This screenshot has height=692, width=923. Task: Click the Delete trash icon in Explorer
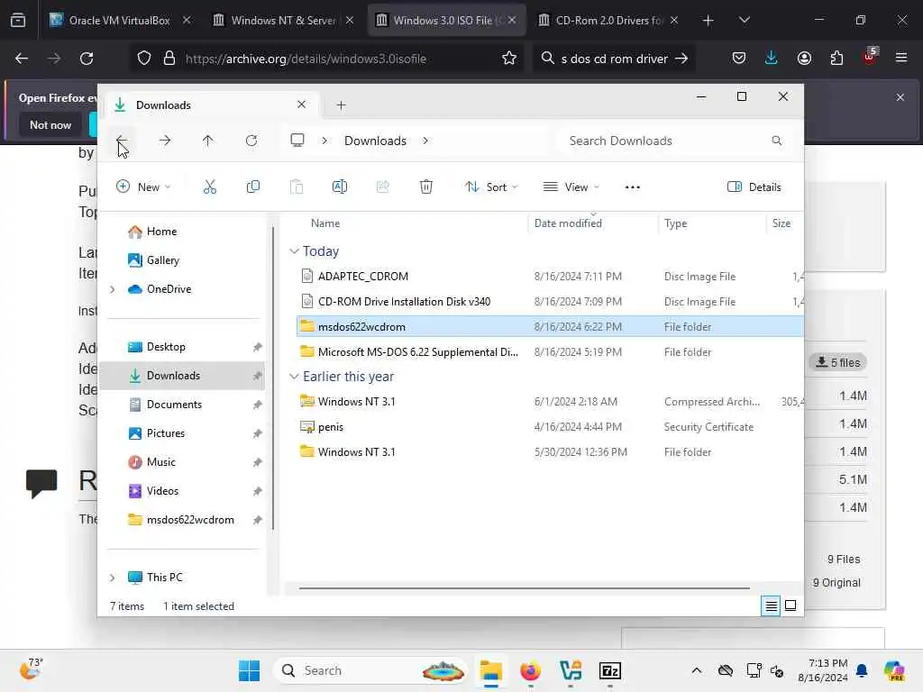point(426,187)
